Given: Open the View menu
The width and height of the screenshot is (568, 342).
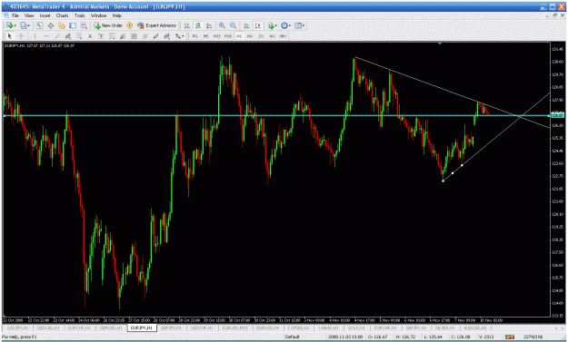Looking at the screenshot, I should pyautogui.click(x=29, y=15).
